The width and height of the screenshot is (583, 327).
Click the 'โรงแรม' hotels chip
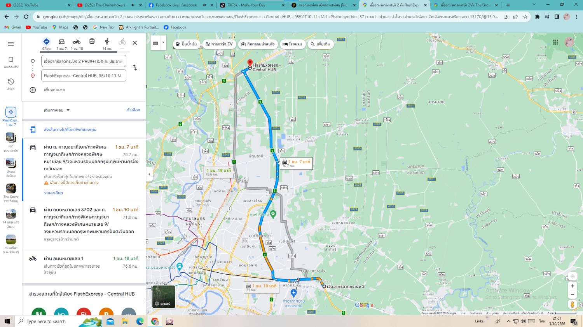(x=292, y=44)
